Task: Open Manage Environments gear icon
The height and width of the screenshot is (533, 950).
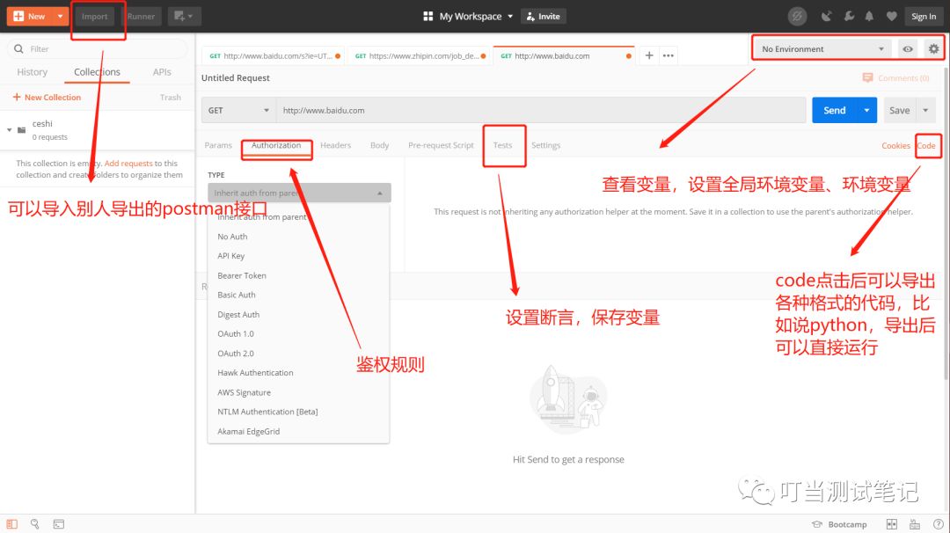Action: point(933,49)
